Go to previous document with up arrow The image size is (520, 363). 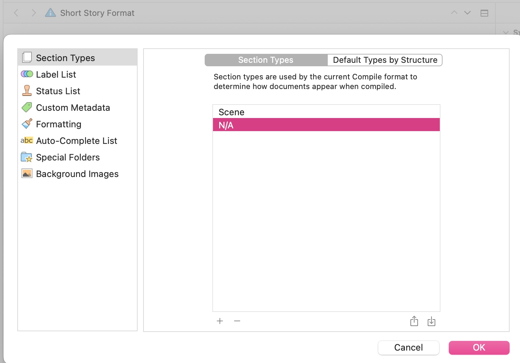454,13
